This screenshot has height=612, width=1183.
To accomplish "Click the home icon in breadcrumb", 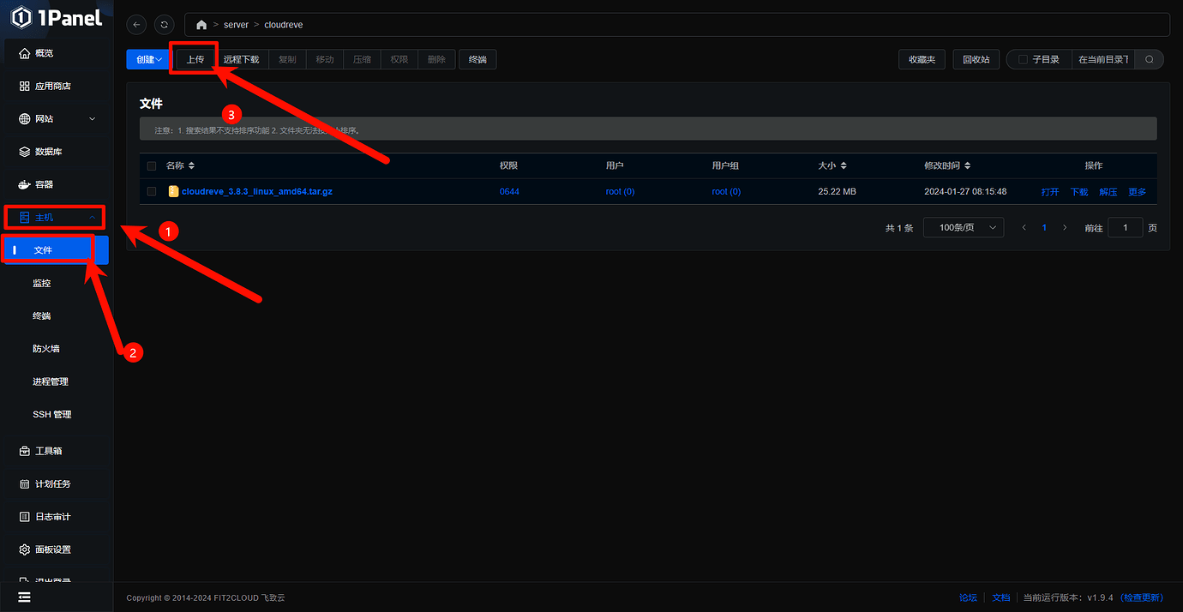I will 201,25.
